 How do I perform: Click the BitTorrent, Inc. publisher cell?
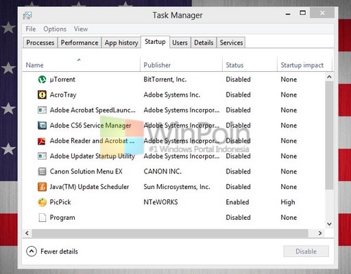165,79
